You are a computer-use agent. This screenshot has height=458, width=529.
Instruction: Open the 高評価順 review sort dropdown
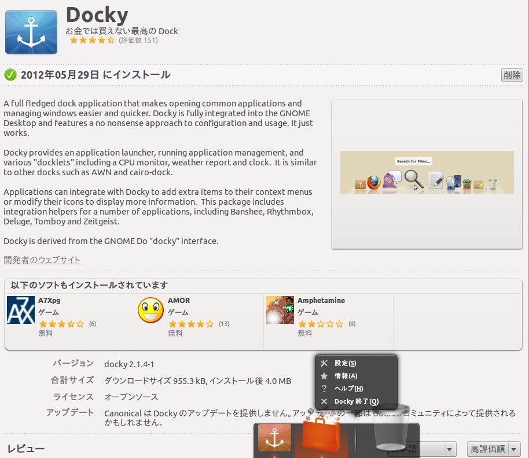point(494,449)
